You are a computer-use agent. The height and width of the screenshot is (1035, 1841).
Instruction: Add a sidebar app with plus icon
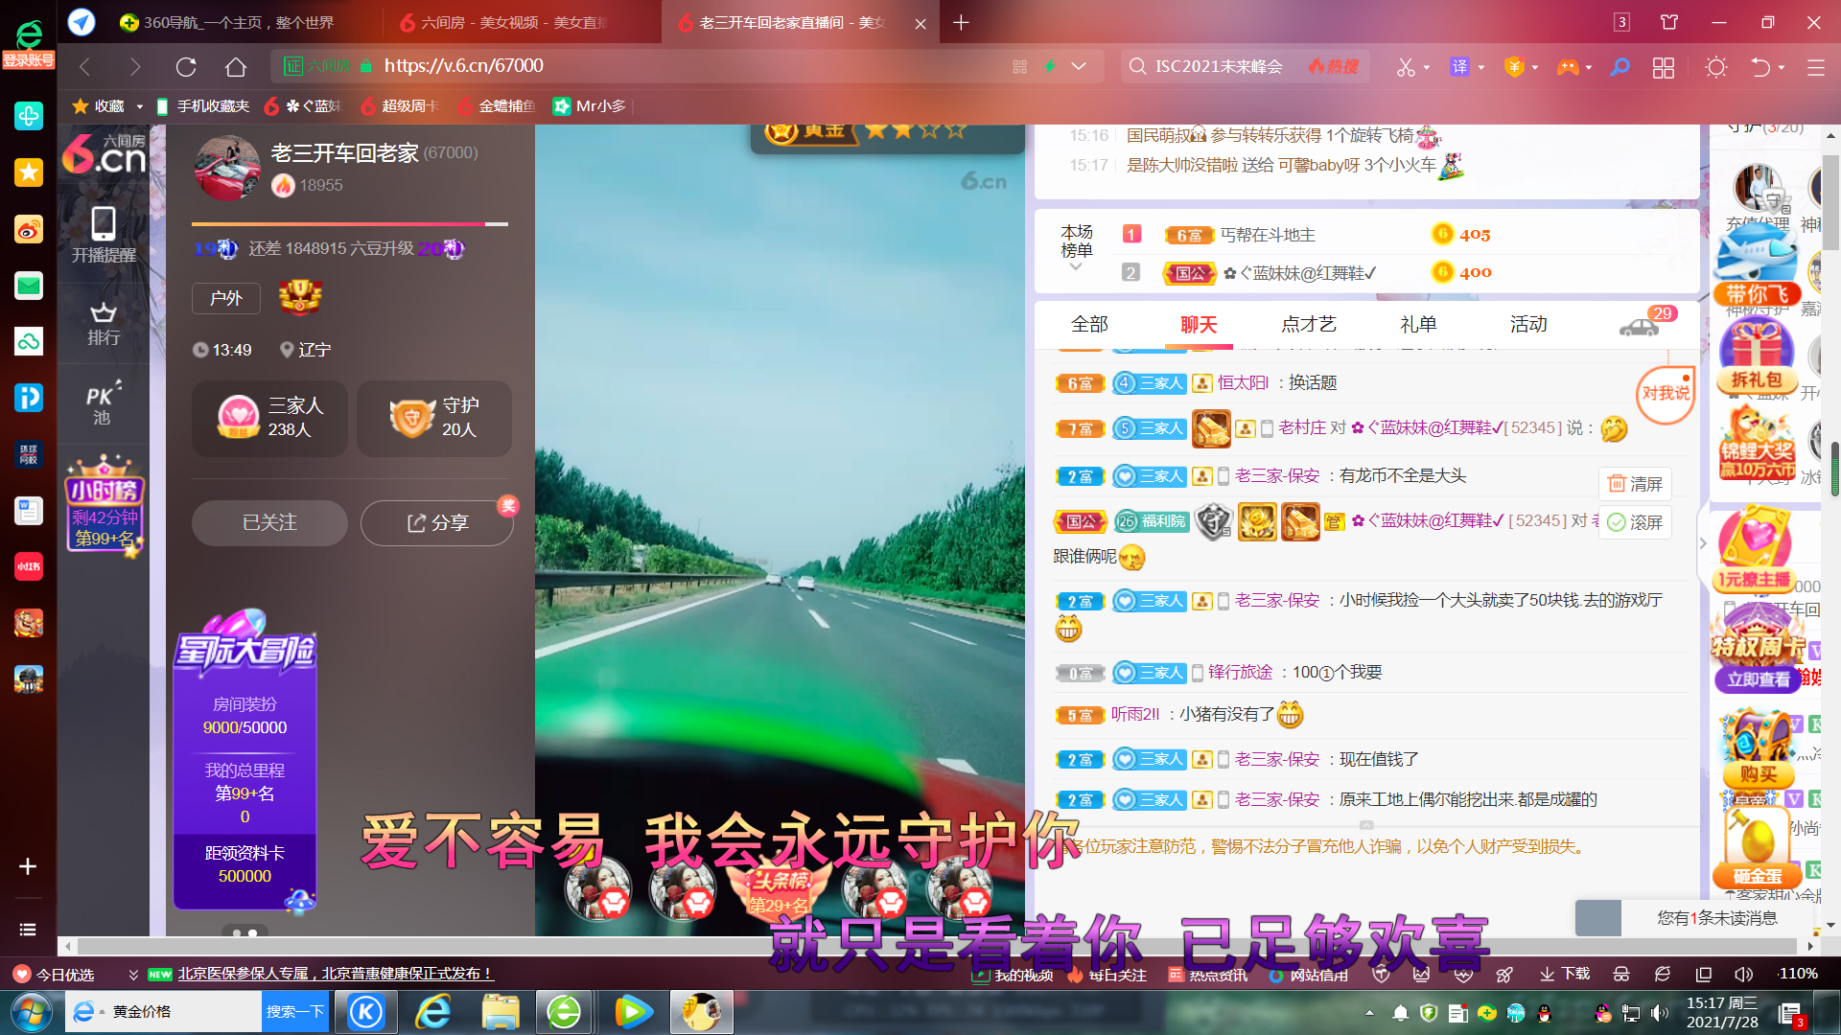pyautogui.click(x=28, y=866)
